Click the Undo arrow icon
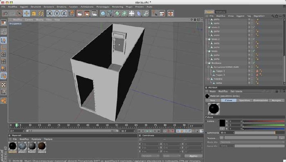The width and height of the screenshot is (286, 162). 5,13
